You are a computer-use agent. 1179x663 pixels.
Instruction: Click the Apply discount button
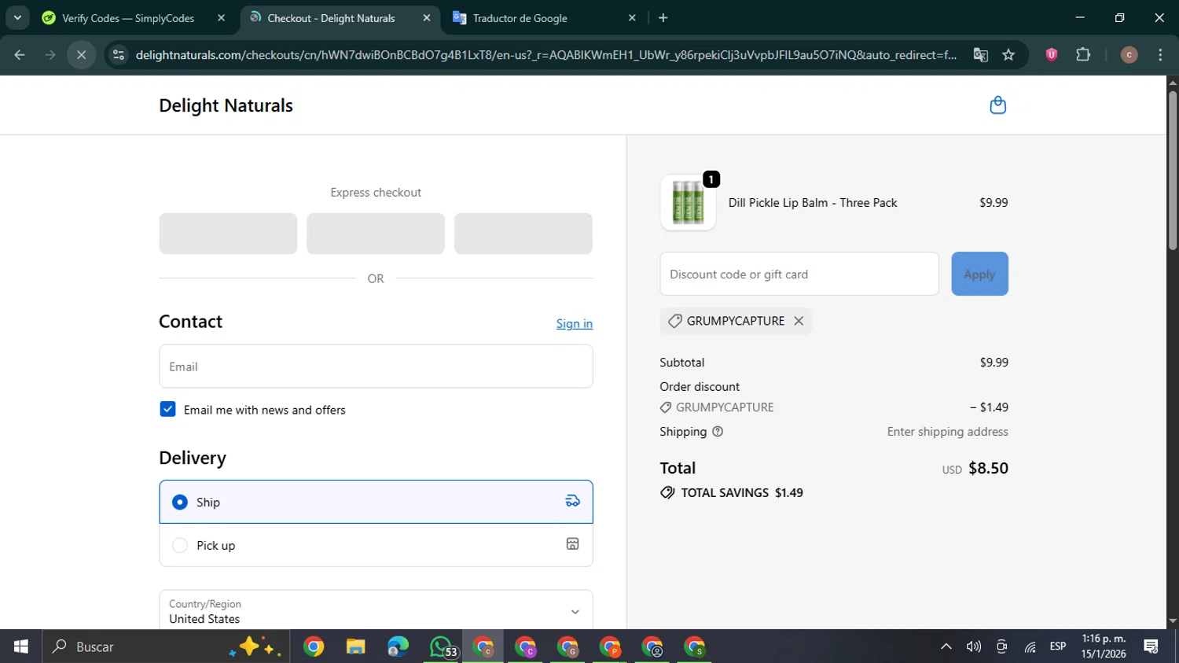click(x=979, y=274)
